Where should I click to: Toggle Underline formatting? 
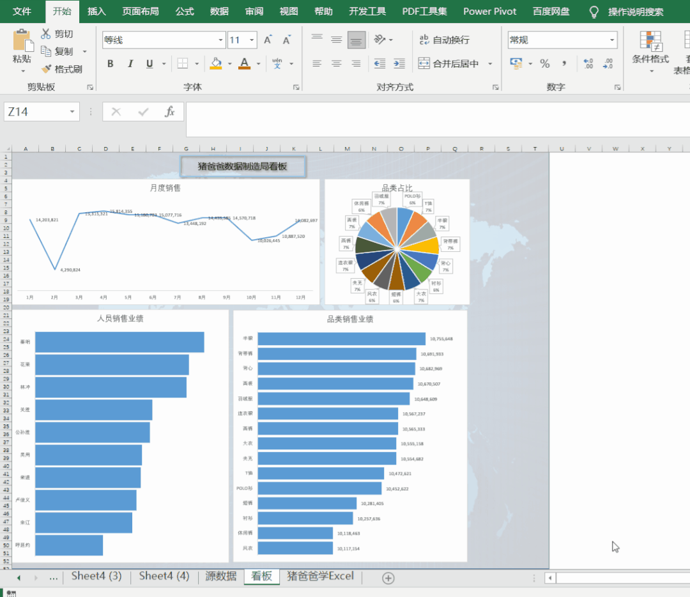click(149, 63)
